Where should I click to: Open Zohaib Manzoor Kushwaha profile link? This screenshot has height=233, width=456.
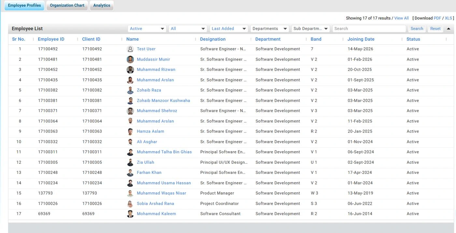tap(164, 101)
